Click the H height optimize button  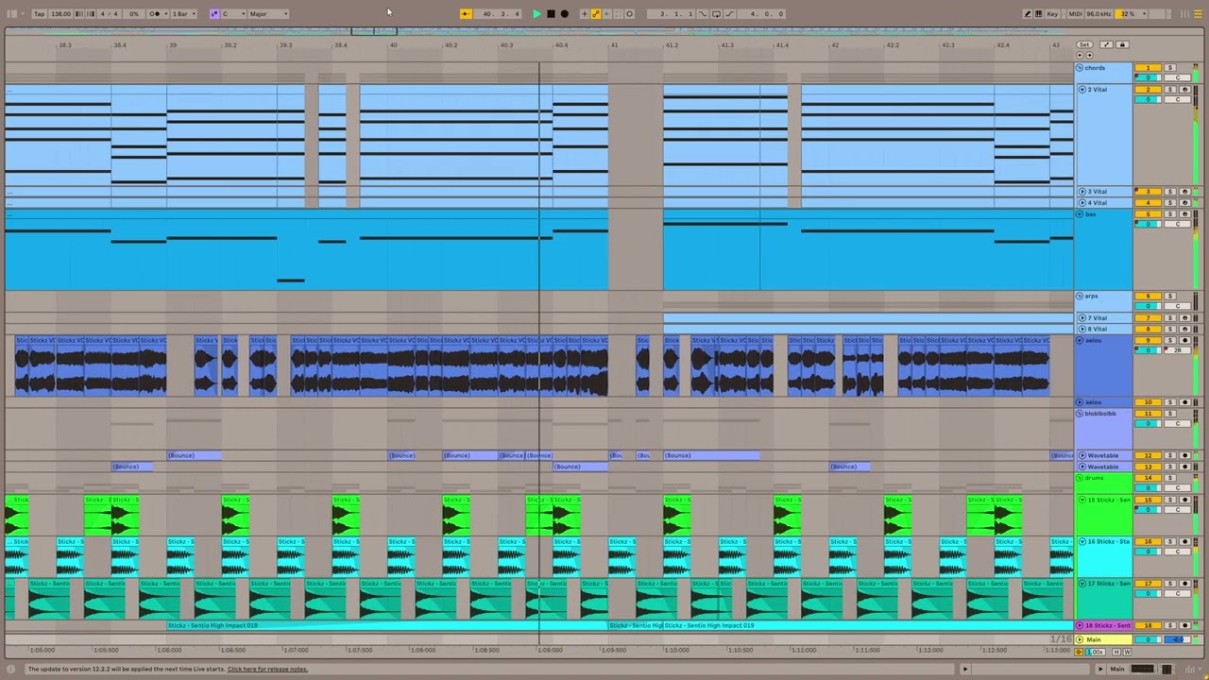[1116, 652]
